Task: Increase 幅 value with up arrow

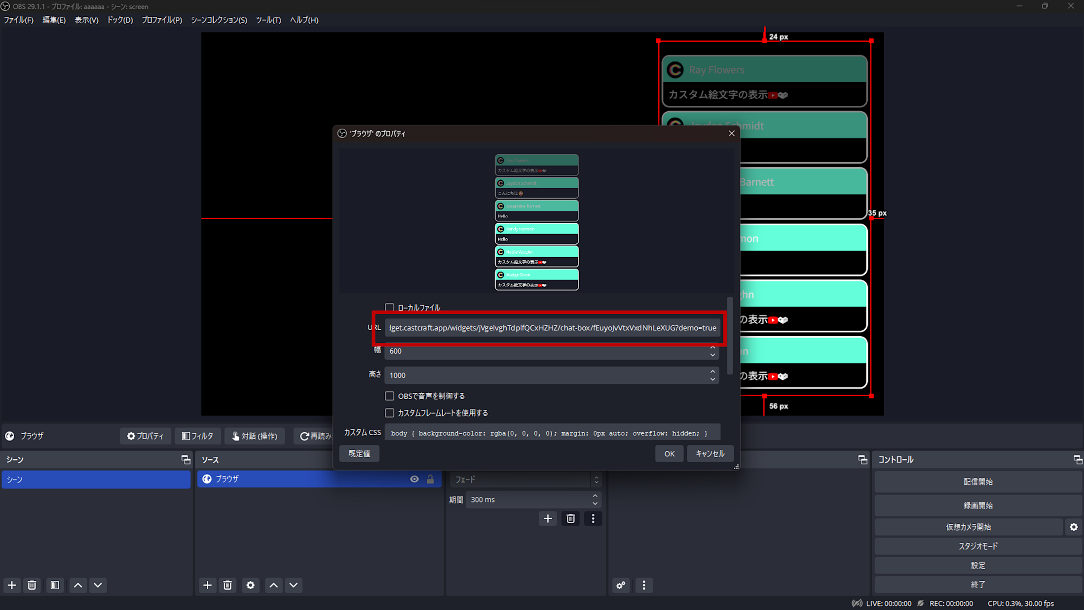Action: 712,348
